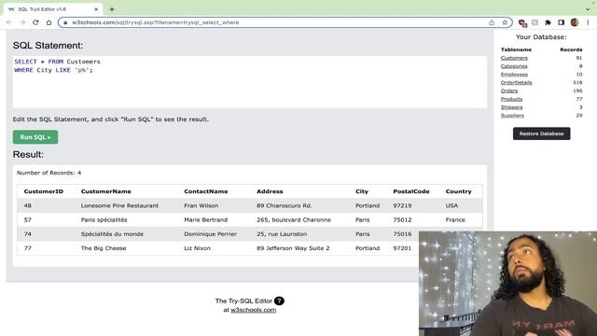
Task: Click the site lock icon
Action: pyautogui.click(x=65, y=22)
